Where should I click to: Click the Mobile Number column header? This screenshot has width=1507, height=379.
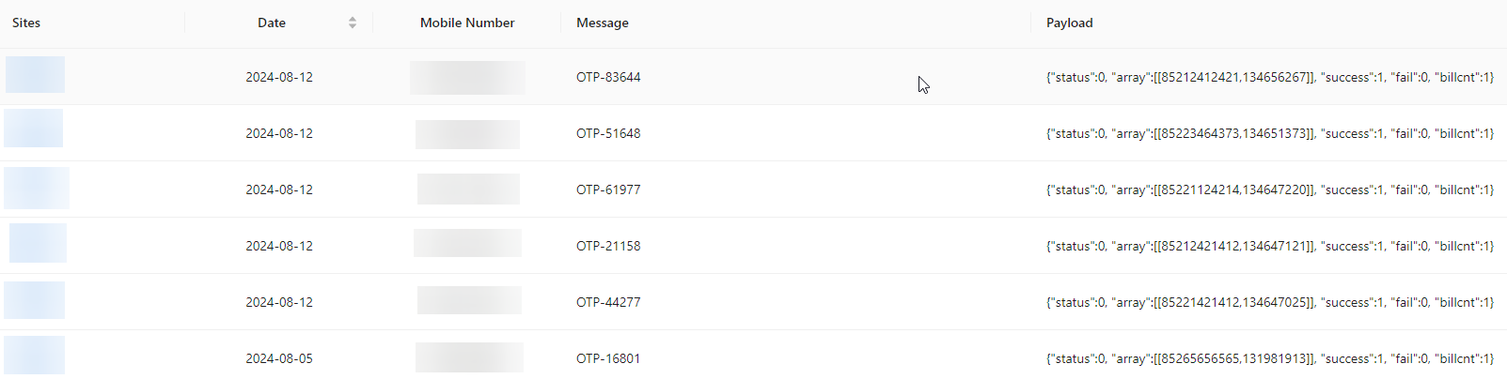pos(467,23)
